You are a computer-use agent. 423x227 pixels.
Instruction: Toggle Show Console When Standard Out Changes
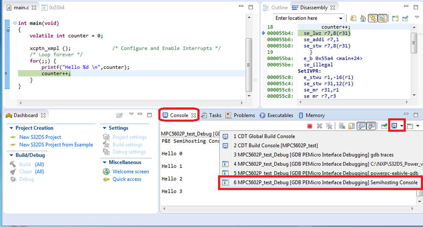coord(362,126)
